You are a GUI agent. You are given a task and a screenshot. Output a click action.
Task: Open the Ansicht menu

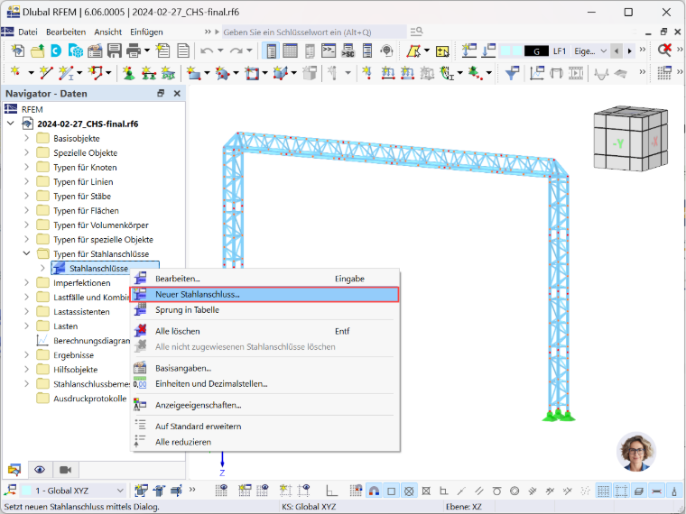pyautogui.click(x=108, y=32)
